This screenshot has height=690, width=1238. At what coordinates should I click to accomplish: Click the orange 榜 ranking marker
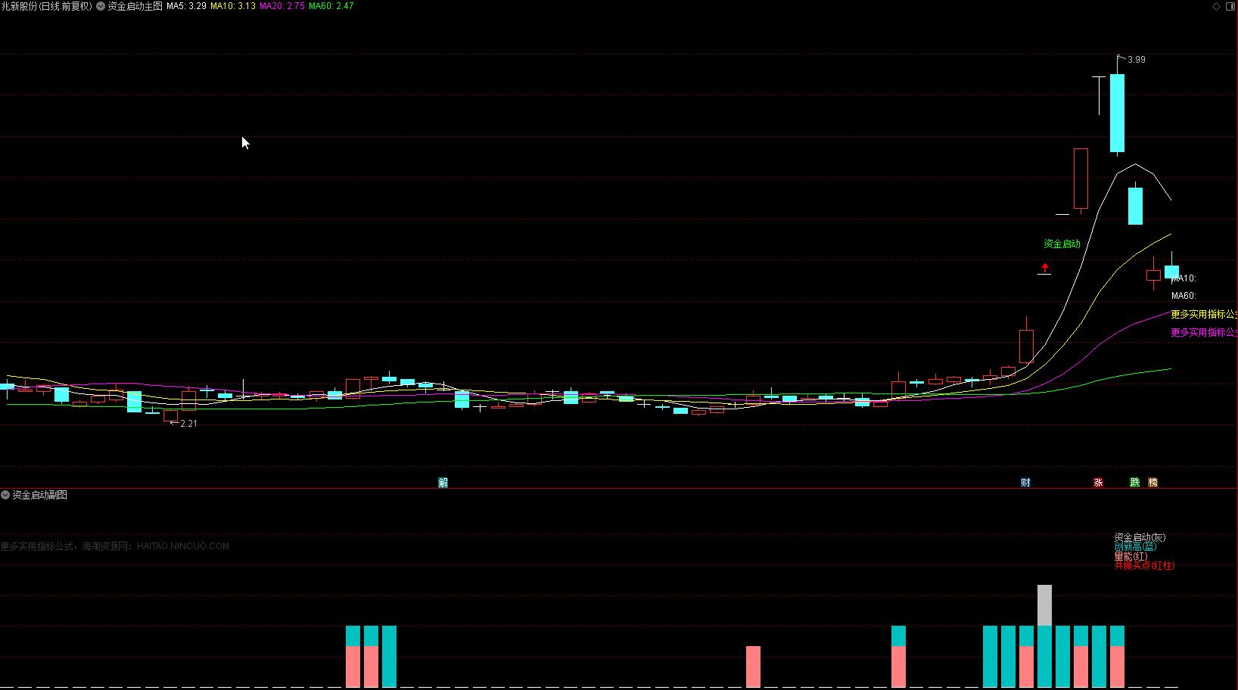[1152, 483]
